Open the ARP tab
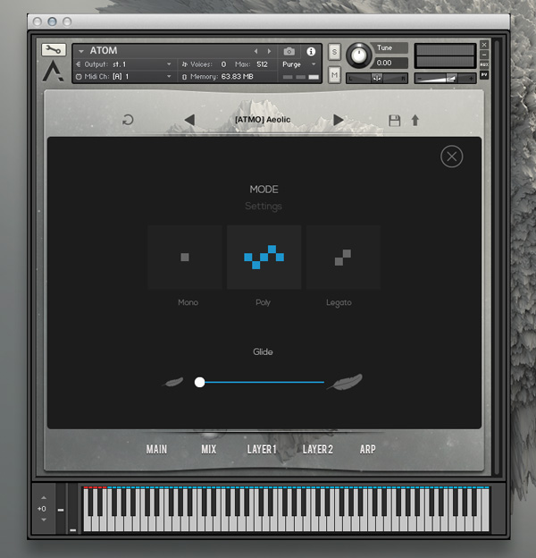The height and width of the screenshot is (558, 536). click(367, 450)
